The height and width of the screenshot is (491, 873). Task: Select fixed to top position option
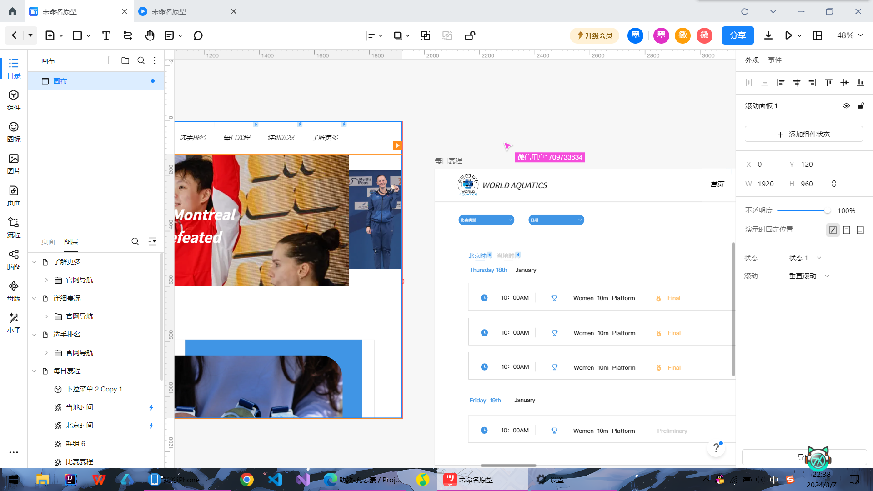pyautogui.click(x=847, y=230)
